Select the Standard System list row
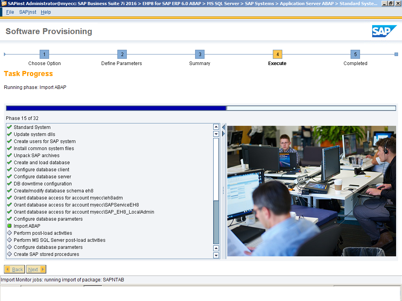 pos(110,127)
